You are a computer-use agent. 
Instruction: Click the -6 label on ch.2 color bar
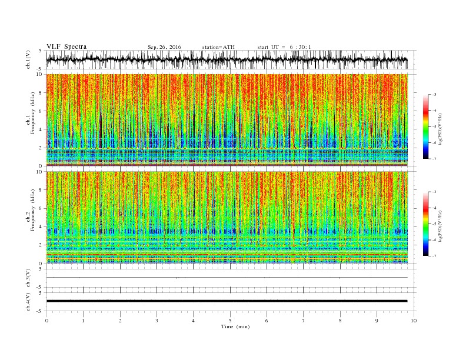point(434,240)
